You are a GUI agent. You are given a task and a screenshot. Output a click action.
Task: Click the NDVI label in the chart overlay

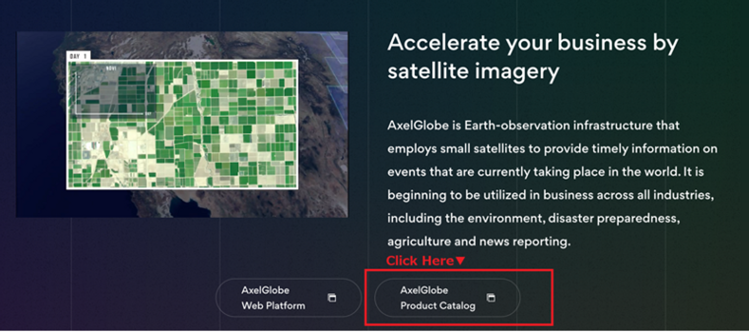pyautogui.click(x=111, y=68)
